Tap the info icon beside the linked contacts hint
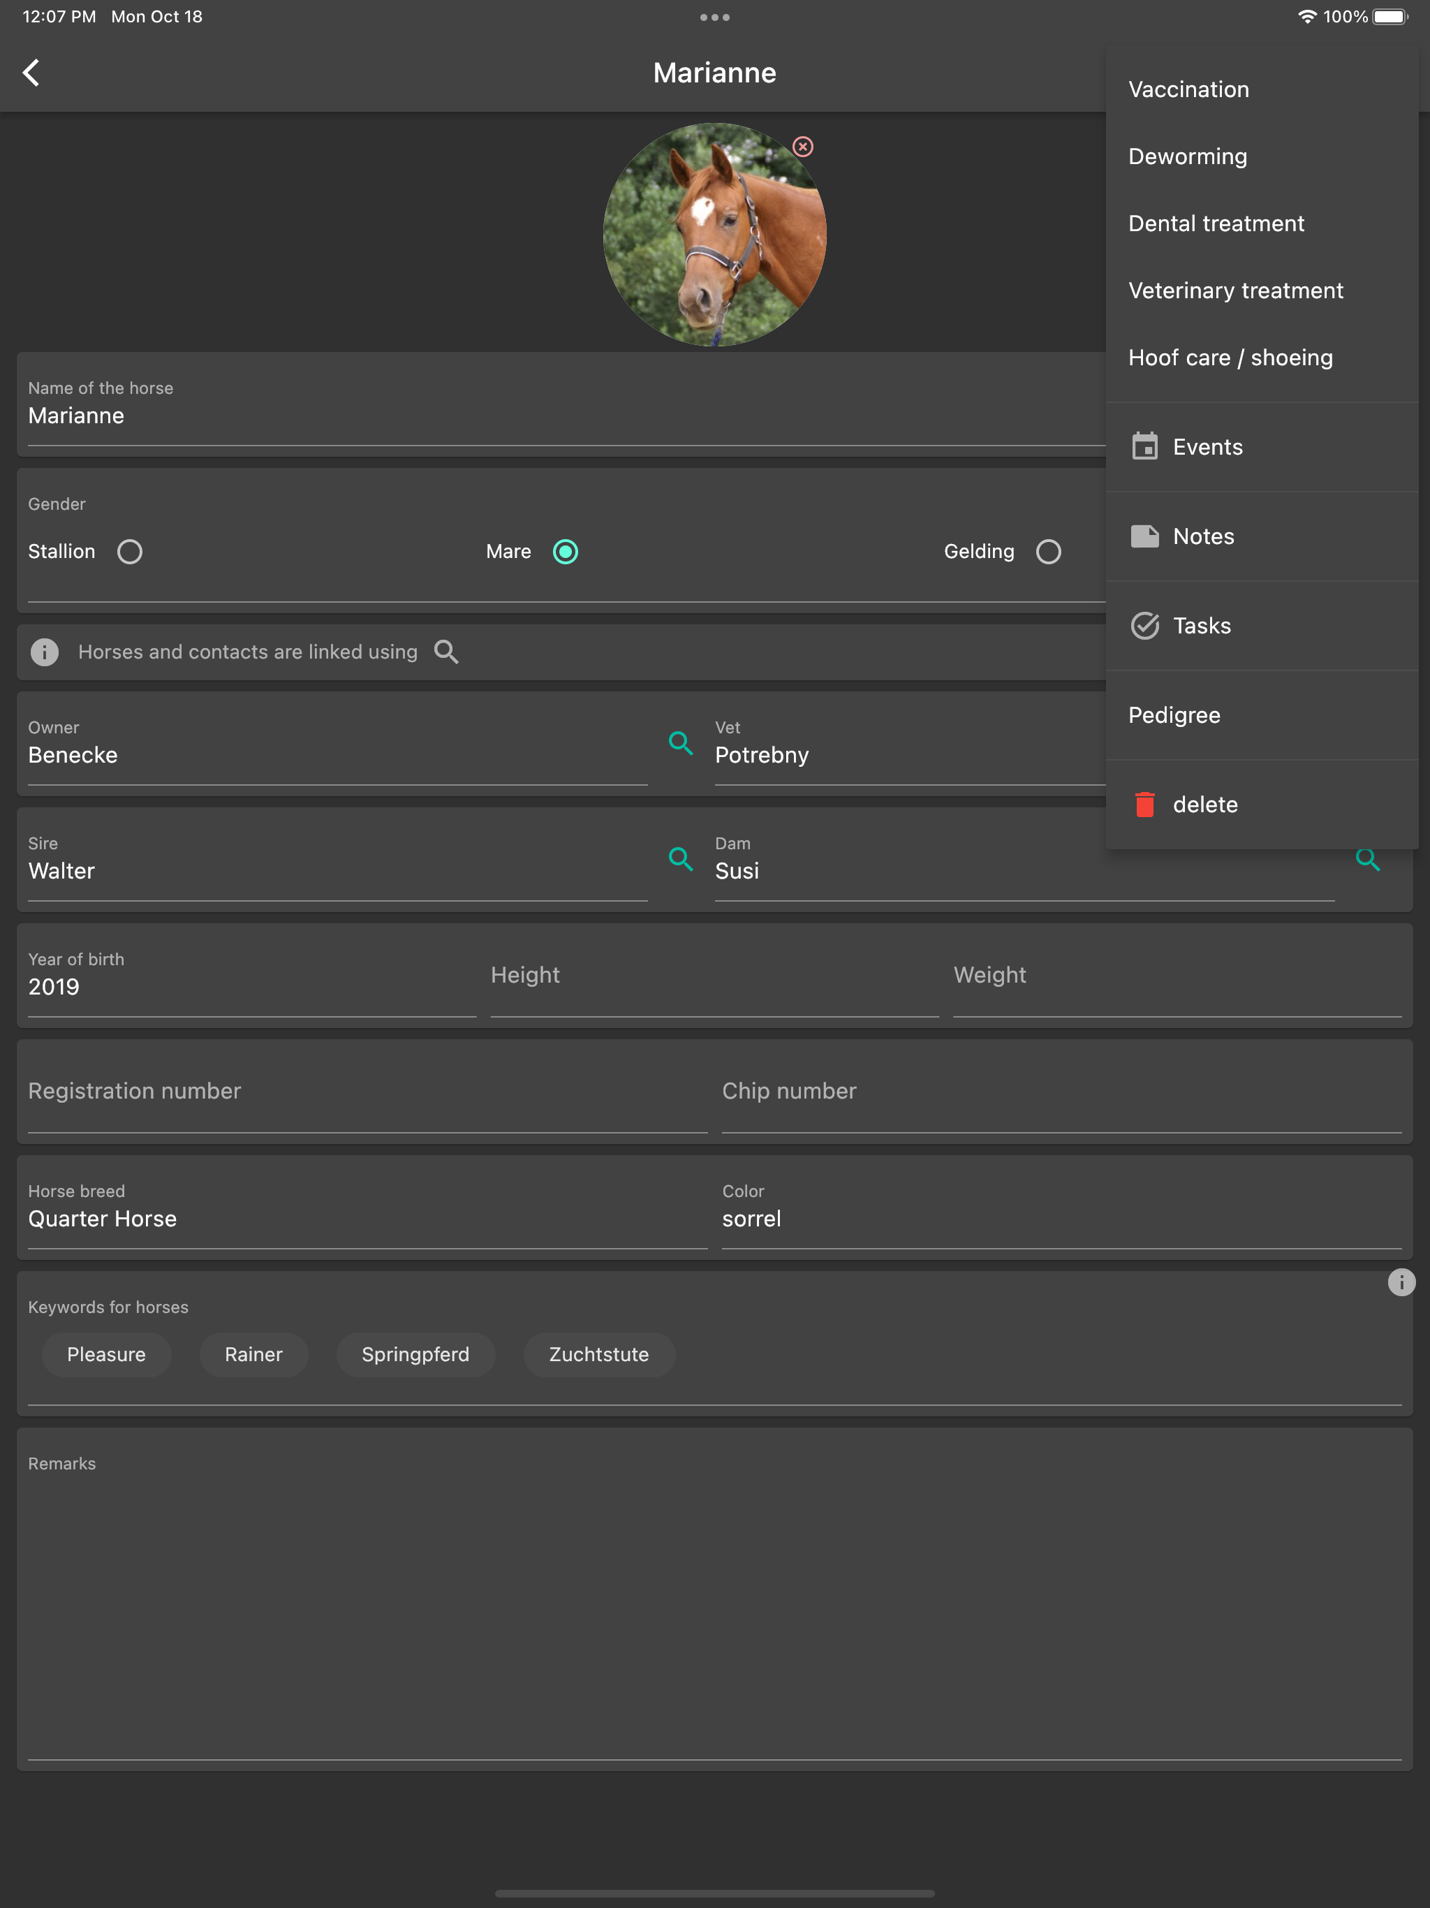Viewport: 1430px width, 1908px height. tap(45, 652)
